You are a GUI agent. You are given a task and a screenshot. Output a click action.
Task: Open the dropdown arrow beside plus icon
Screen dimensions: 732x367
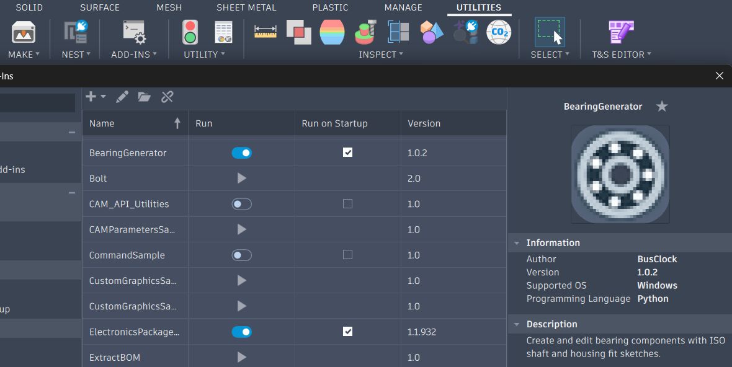click(103, 97)
